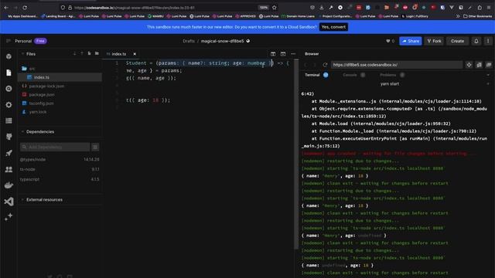Like the sandbox with the heart icon
Screen dimensions: 495x278
[388, 41]
